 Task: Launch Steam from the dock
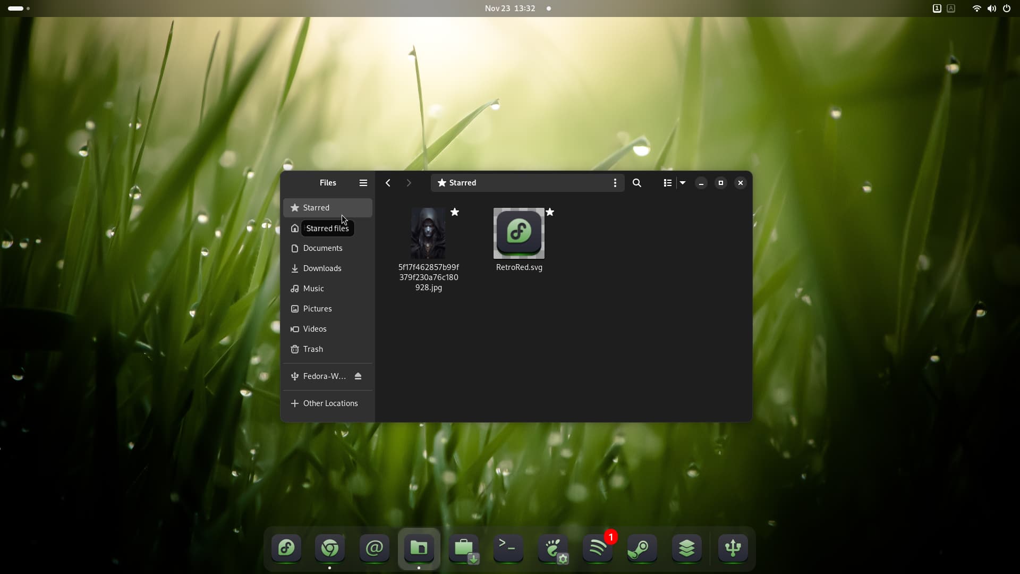click(x=642, y=548)
